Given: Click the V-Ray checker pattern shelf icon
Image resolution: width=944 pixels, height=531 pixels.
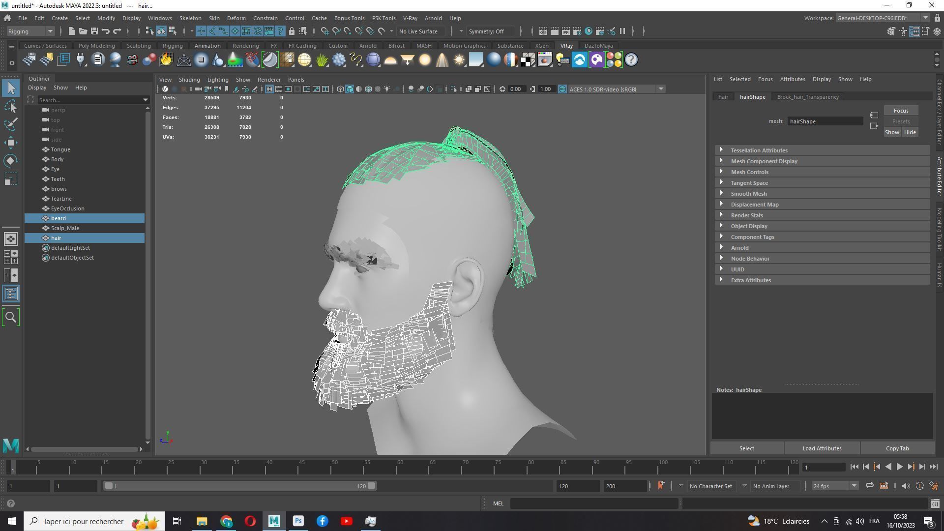Looking at the screenshot, I should [x=528, y=60].
